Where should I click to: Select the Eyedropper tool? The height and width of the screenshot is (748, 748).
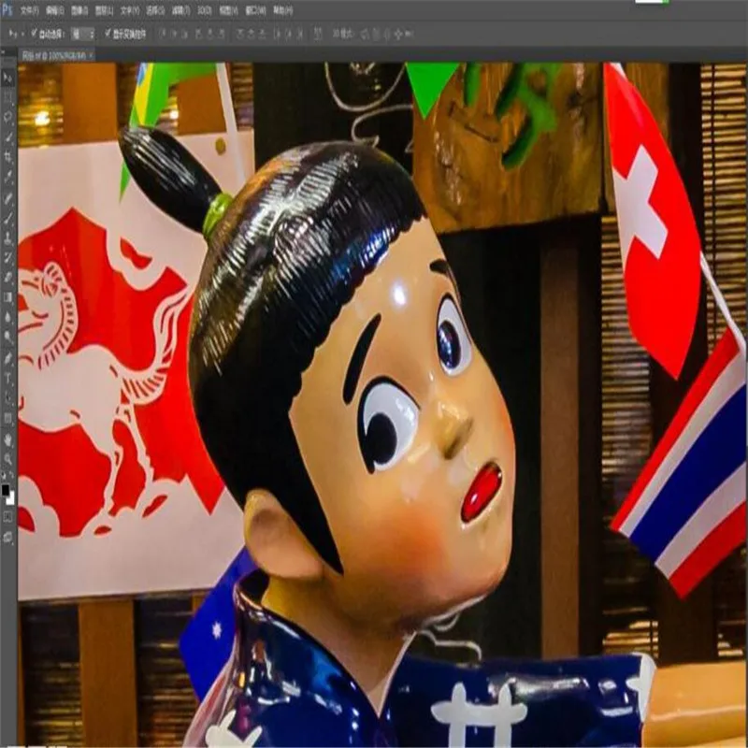[8, 178]
